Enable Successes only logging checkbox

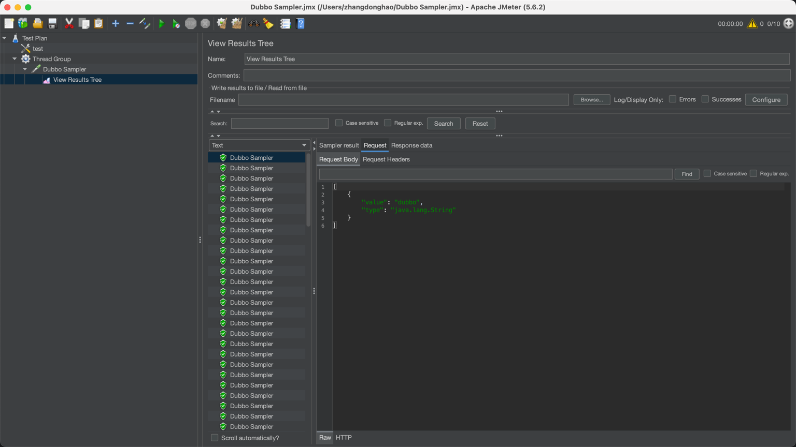tap(705, 99)
